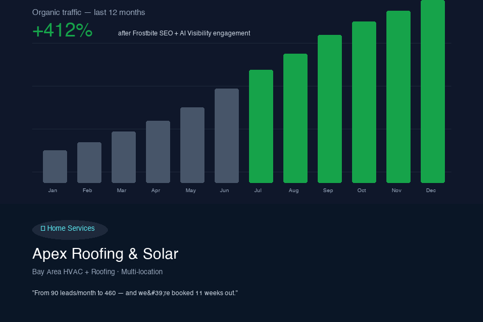Select the March traffic bar
This screenshot has width=483, height=322.
123,157
